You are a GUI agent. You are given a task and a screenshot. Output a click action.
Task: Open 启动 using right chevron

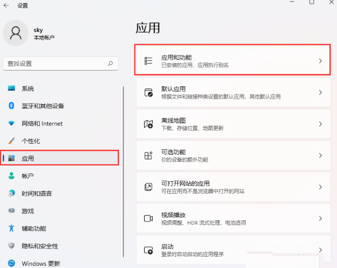point(321,250)
